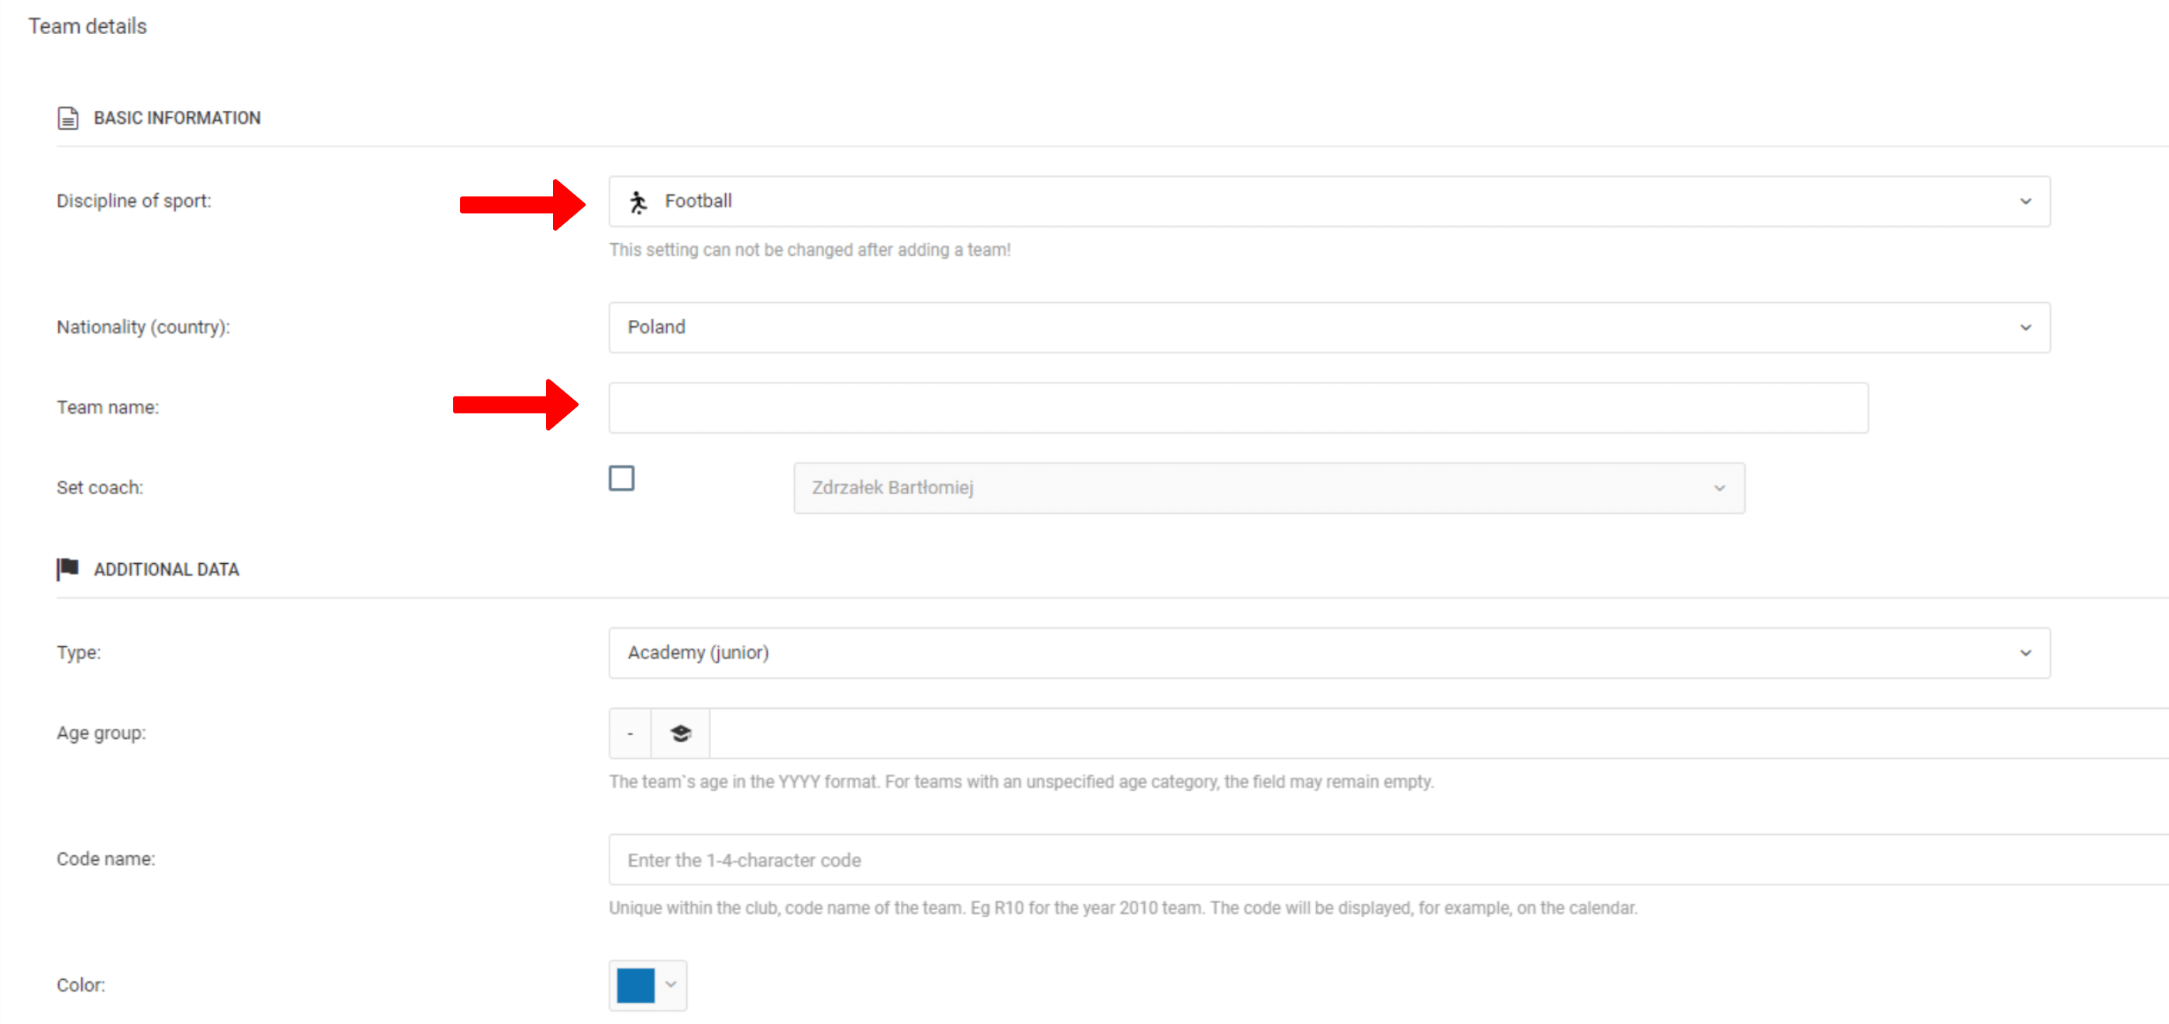Click the flag icon beside Additional Data
The height and width of the screenshot is (1024, 2169).
tap(67, 569)
